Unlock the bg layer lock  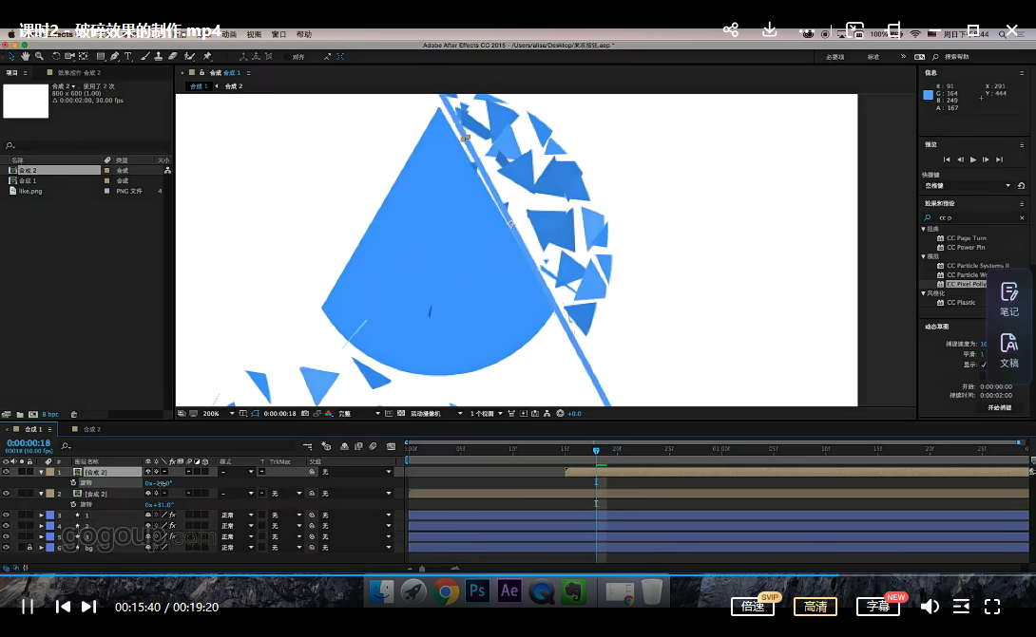[x=29, y=547]
